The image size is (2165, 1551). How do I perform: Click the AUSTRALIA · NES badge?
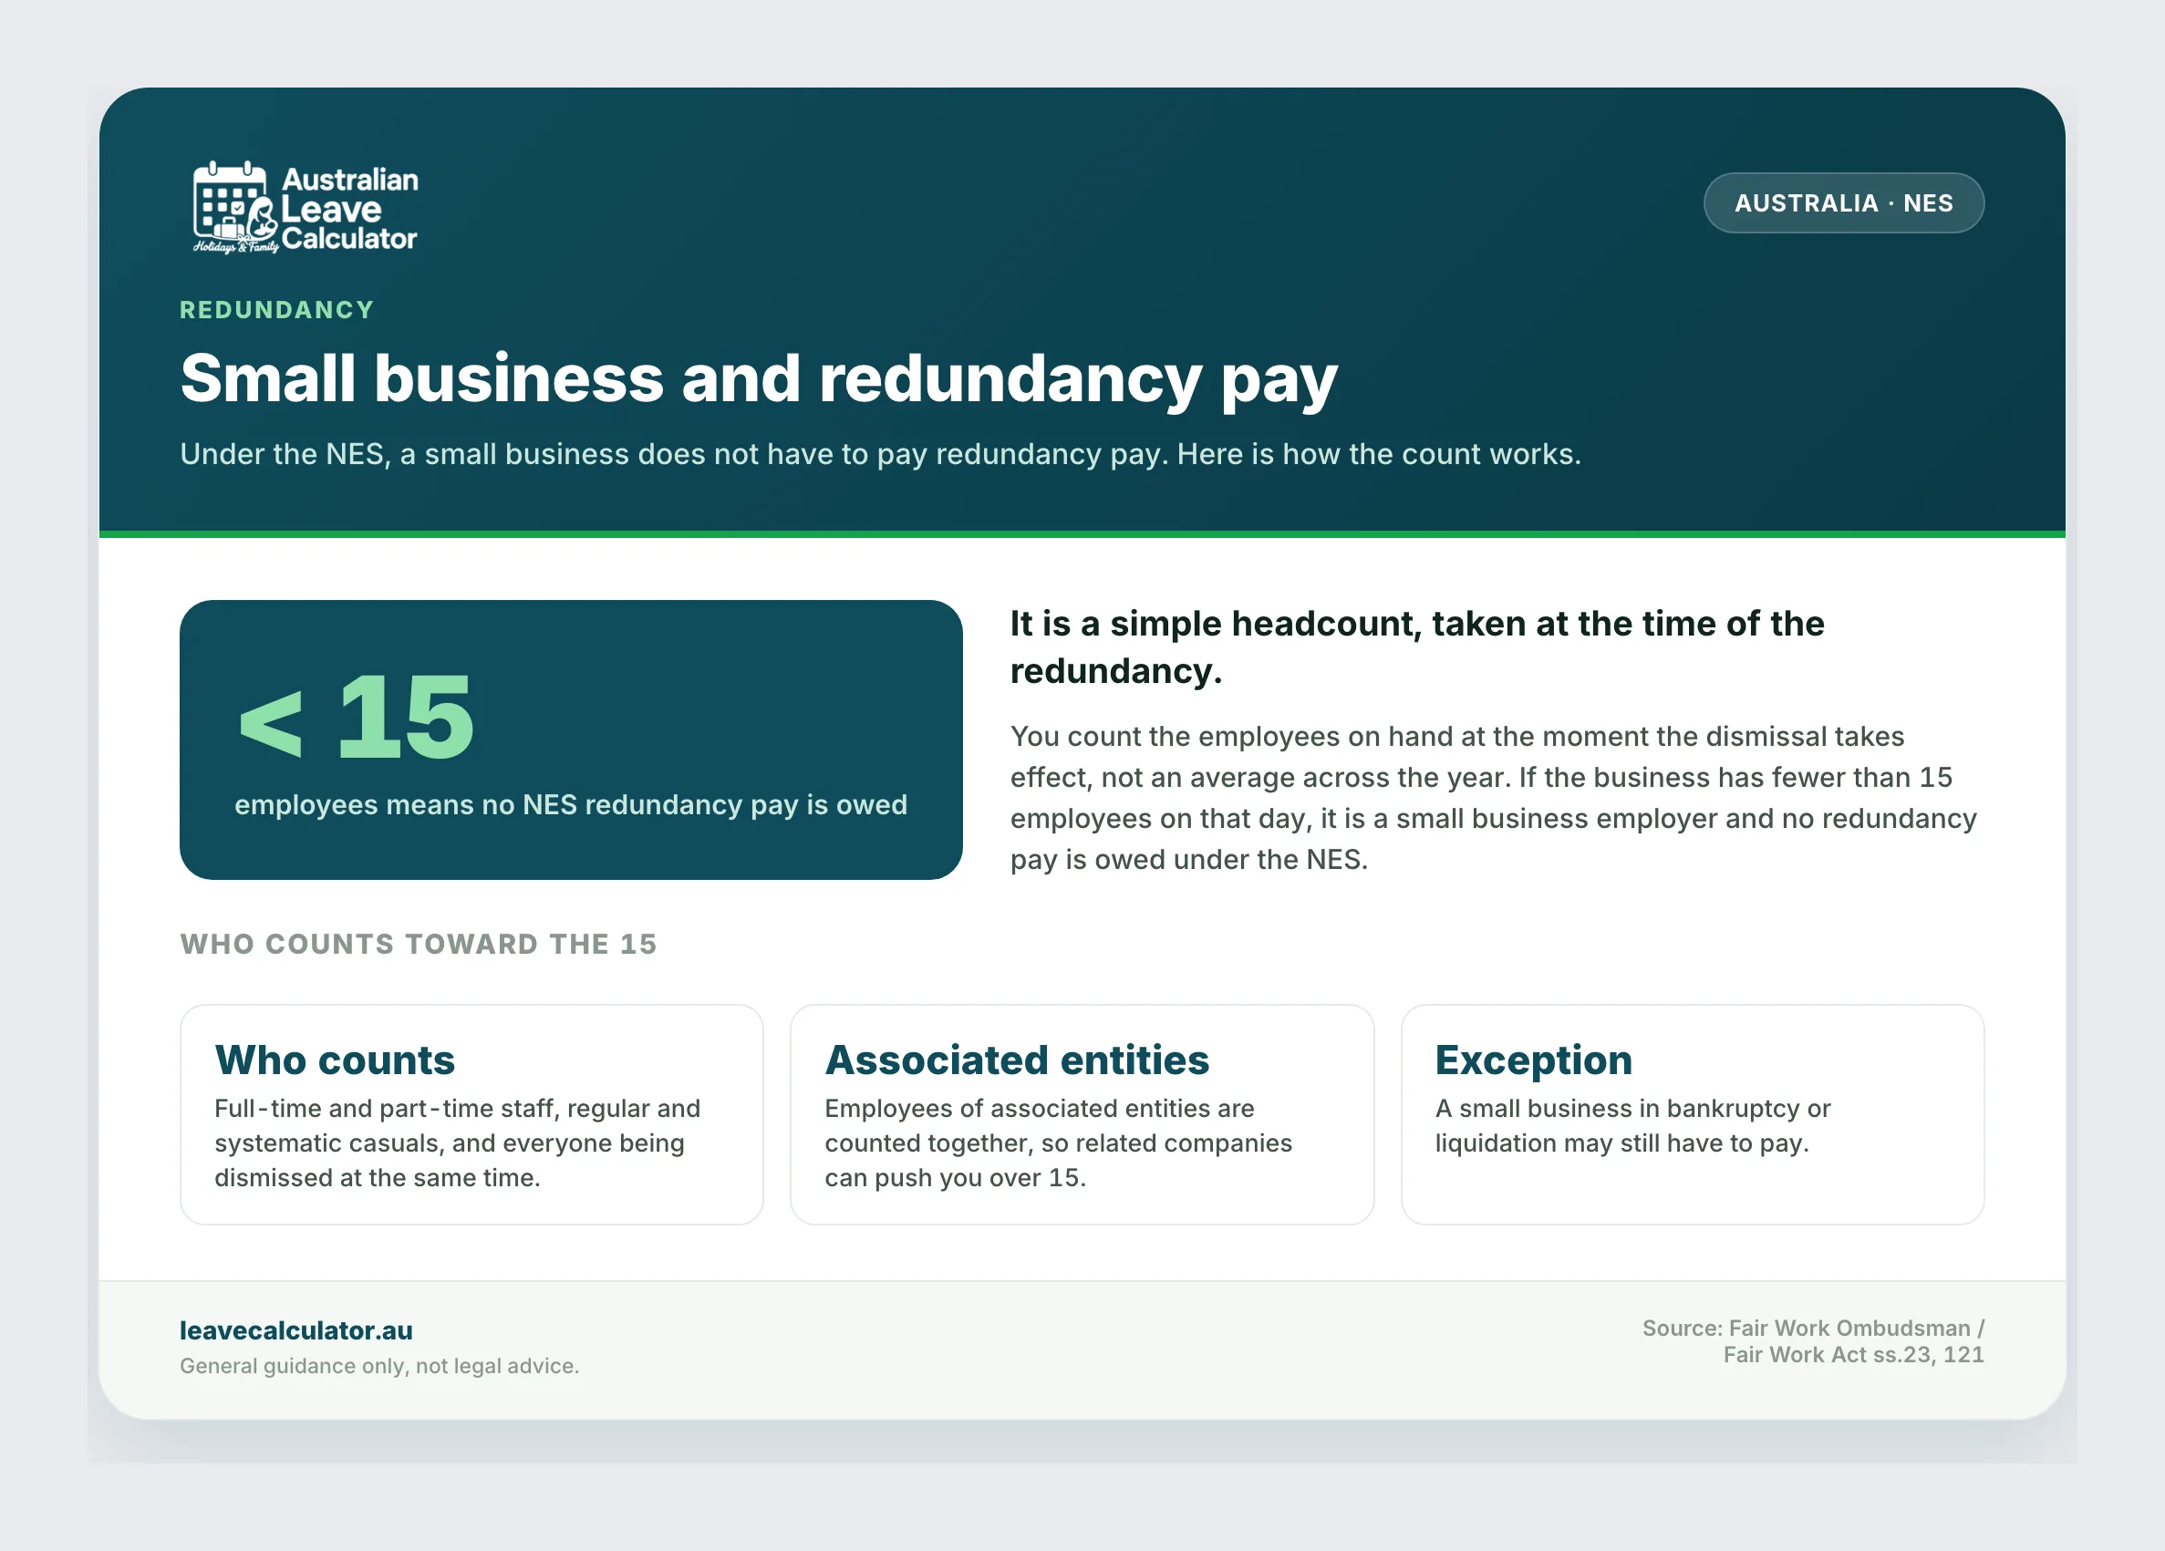pos(1843,202)
